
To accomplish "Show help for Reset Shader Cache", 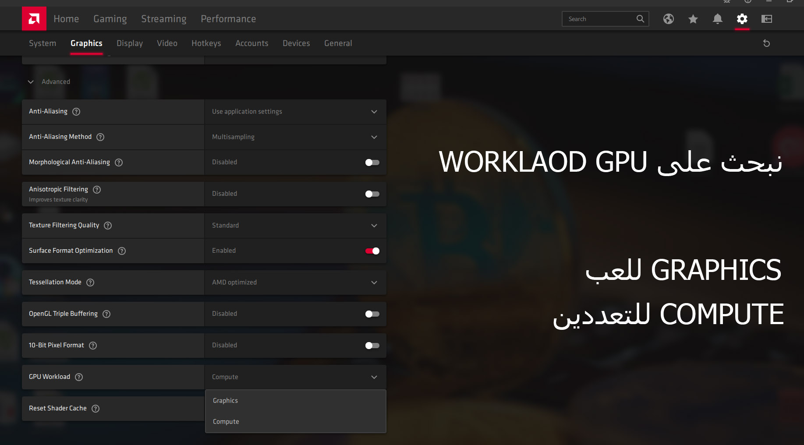I will point(96,409).
